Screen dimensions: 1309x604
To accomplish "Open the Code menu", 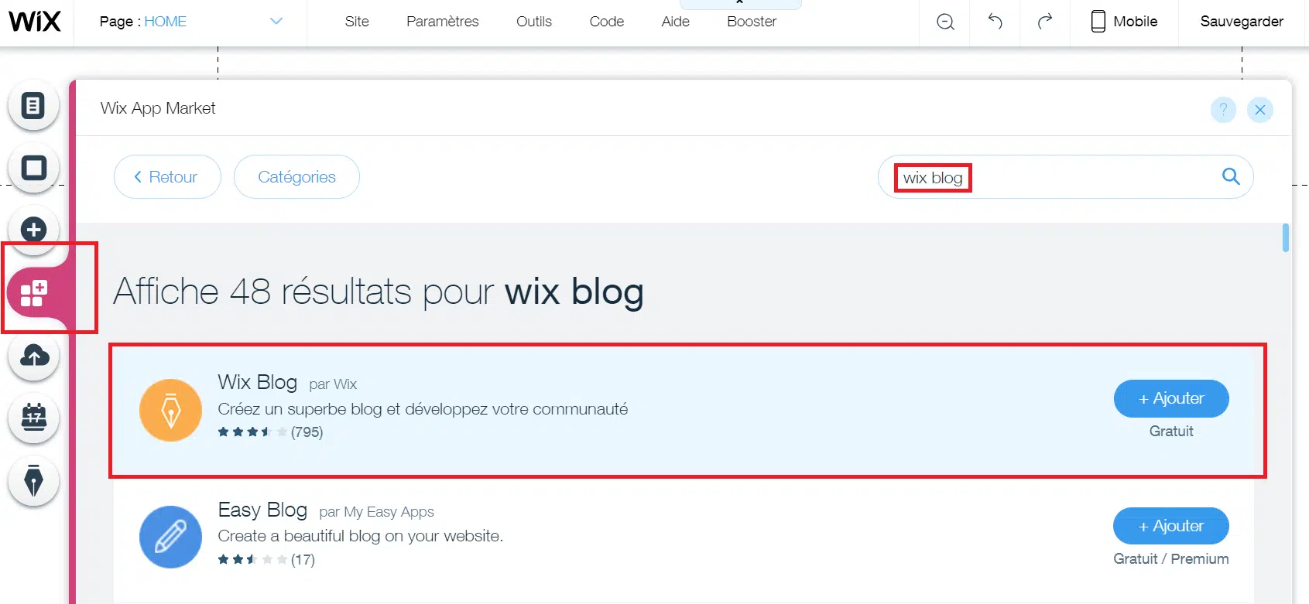I will point(607,22).
